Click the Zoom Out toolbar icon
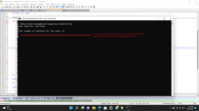 (47, 7)
